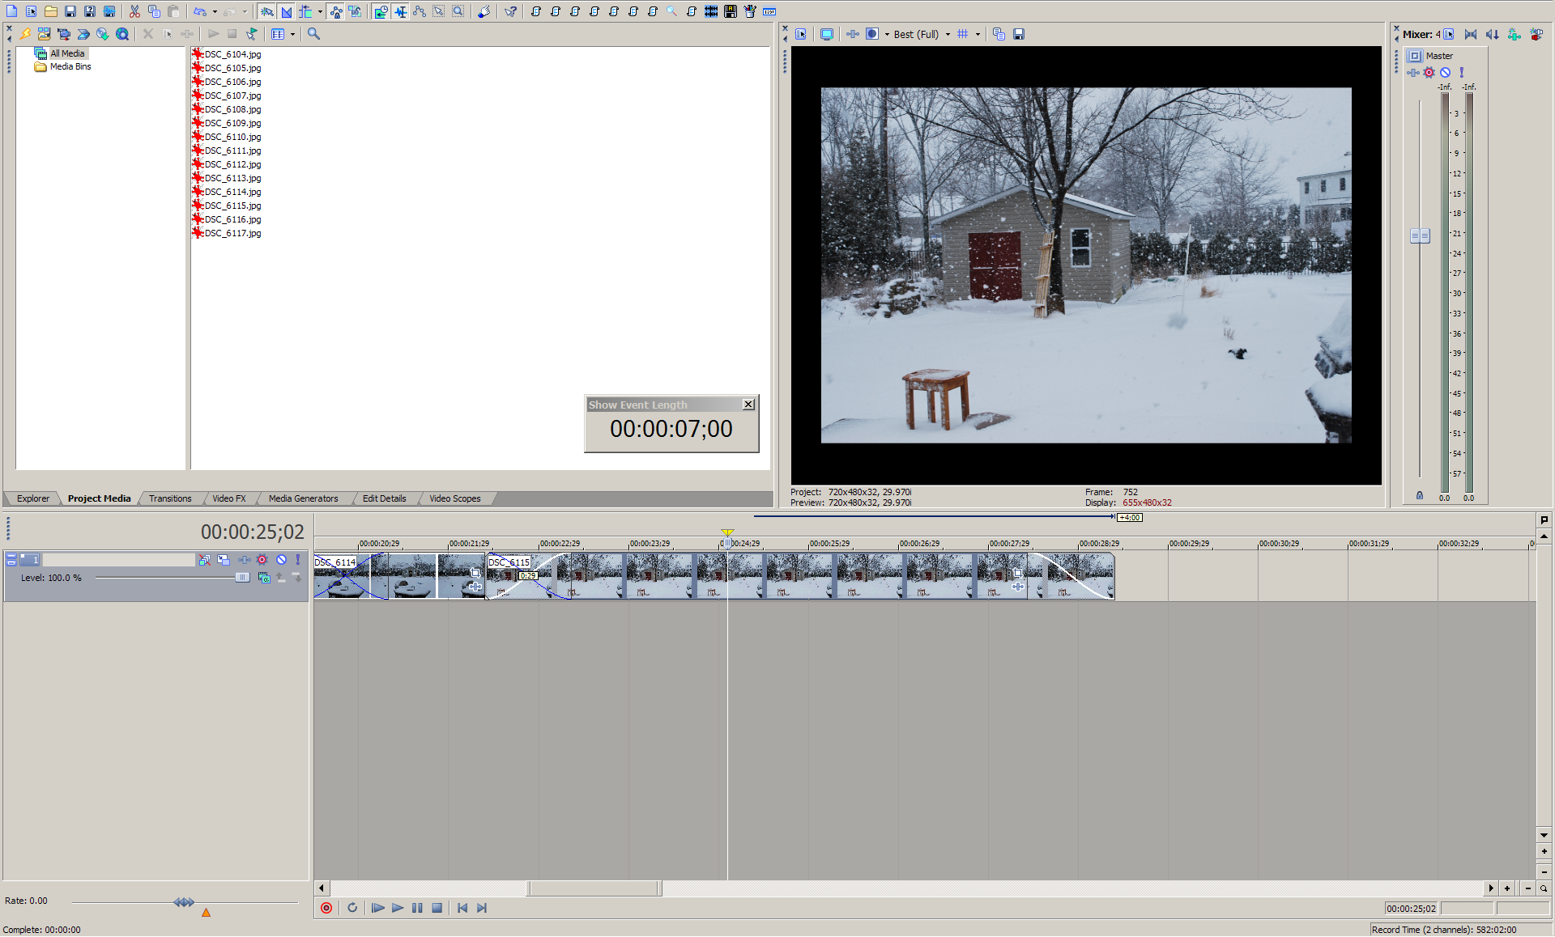
Task: Click the What's This Help icon
Action: [510, 11]
